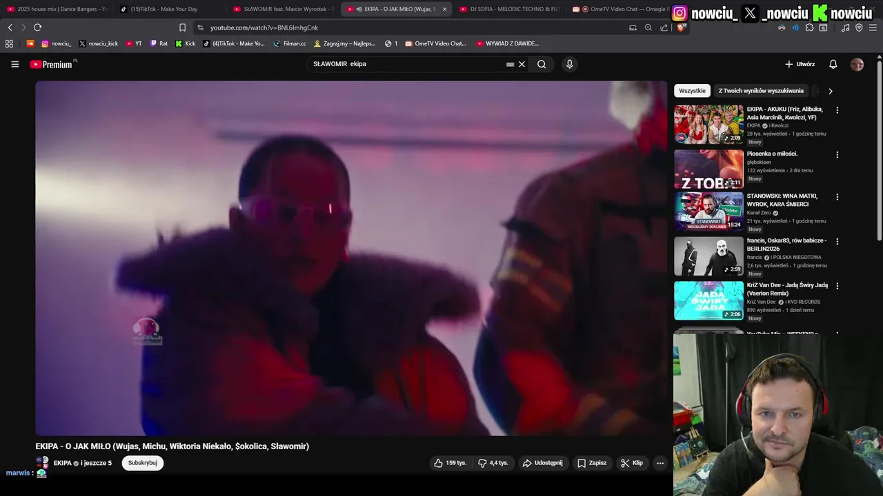Go back with the browser back arrow

point(10,28)
